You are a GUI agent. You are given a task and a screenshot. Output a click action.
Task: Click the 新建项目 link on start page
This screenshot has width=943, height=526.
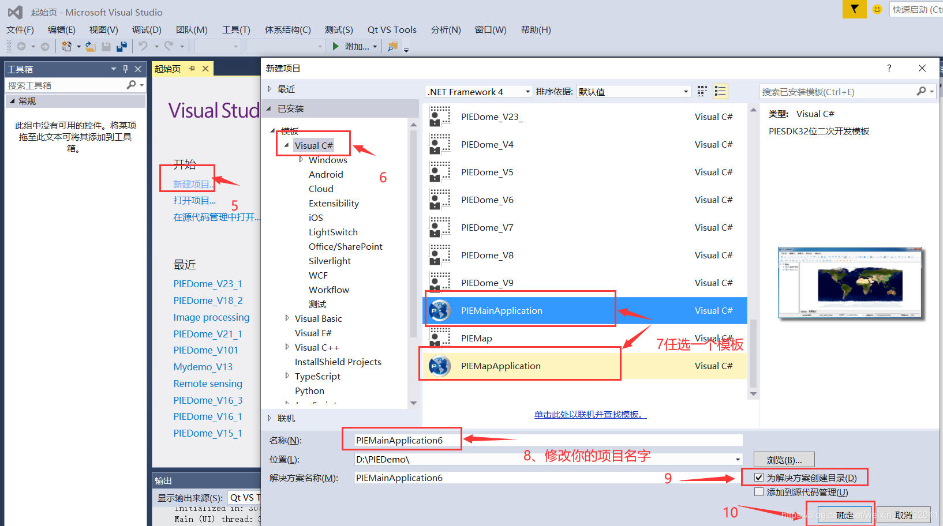pos(193,184)
